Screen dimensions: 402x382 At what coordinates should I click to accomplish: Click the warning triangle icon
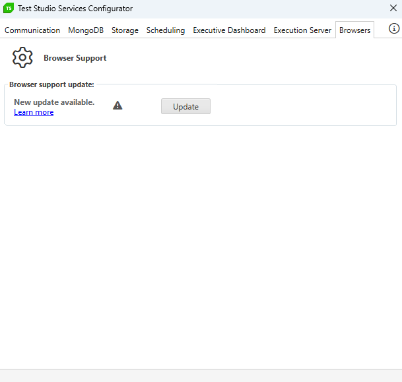[117, 106]
